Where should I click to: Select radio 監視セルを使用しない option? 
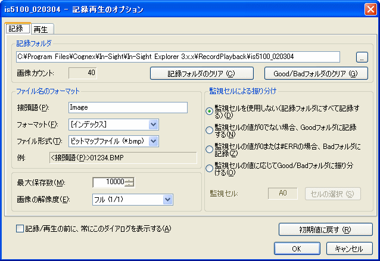[208, 111]
